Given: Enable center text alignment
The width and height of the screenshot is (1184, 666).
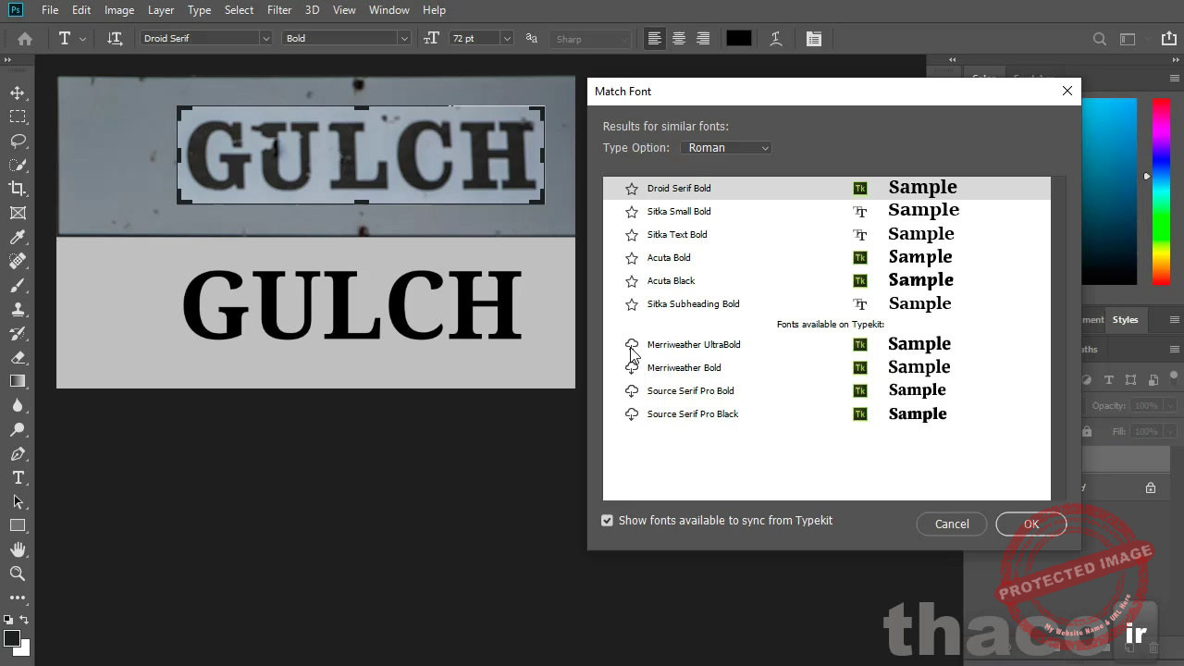Looking at the screenshot, I should (x=679, y=38).
